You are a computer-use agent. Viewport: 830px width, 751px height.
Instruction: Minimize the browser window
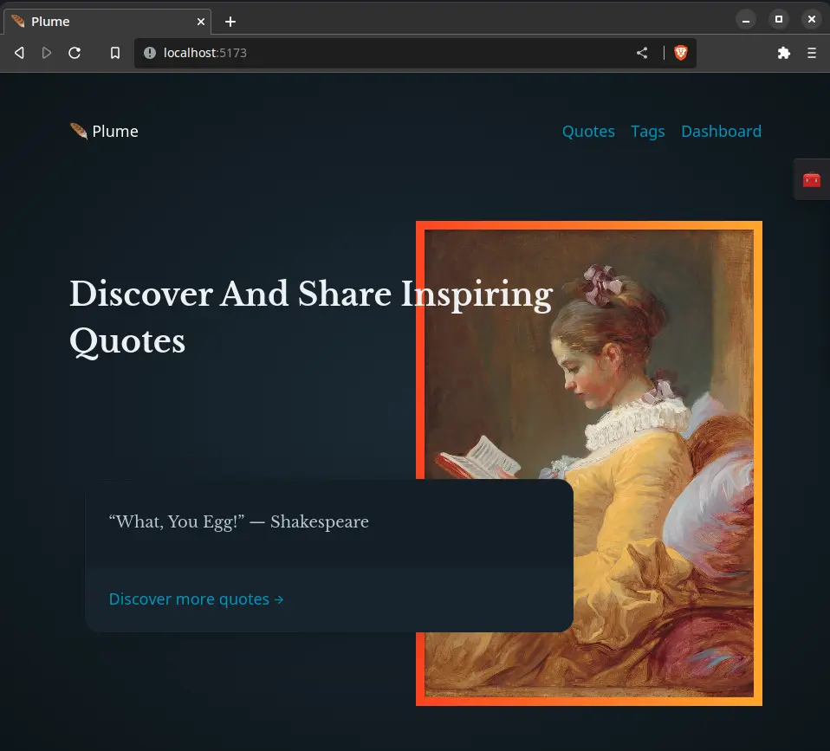[746, 21]
